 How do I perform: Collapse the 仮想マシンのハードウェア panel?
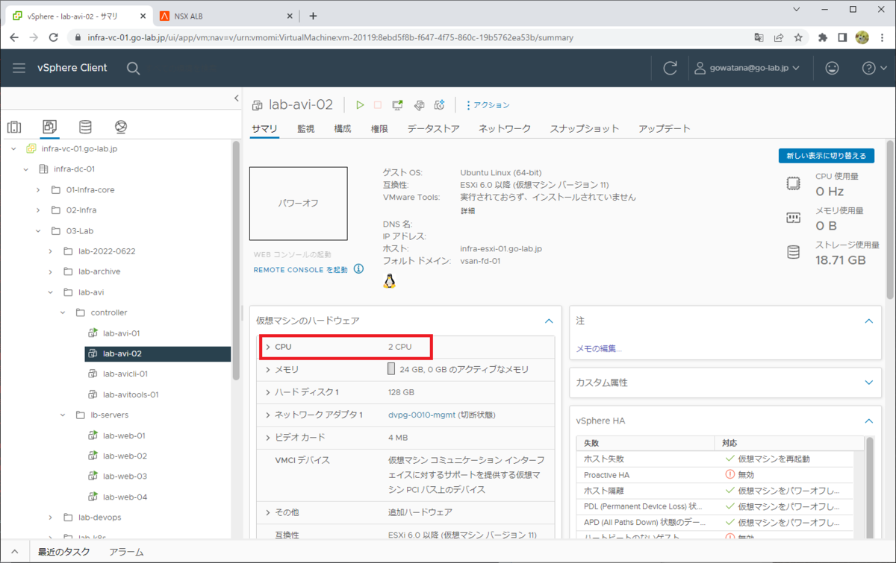click(x=549, y=321)
